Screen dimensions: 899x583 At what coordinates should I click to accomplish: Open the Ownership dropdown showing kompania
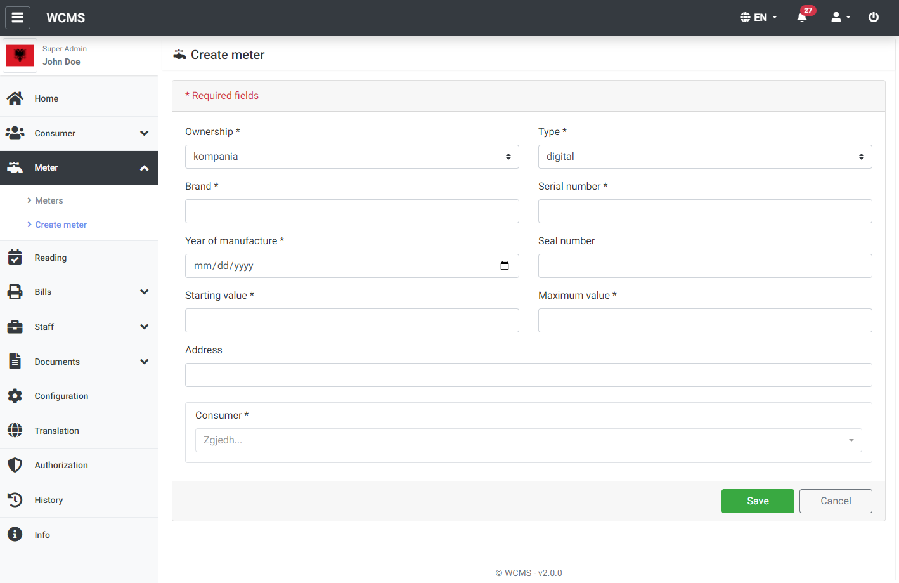(x=352, y=157)
